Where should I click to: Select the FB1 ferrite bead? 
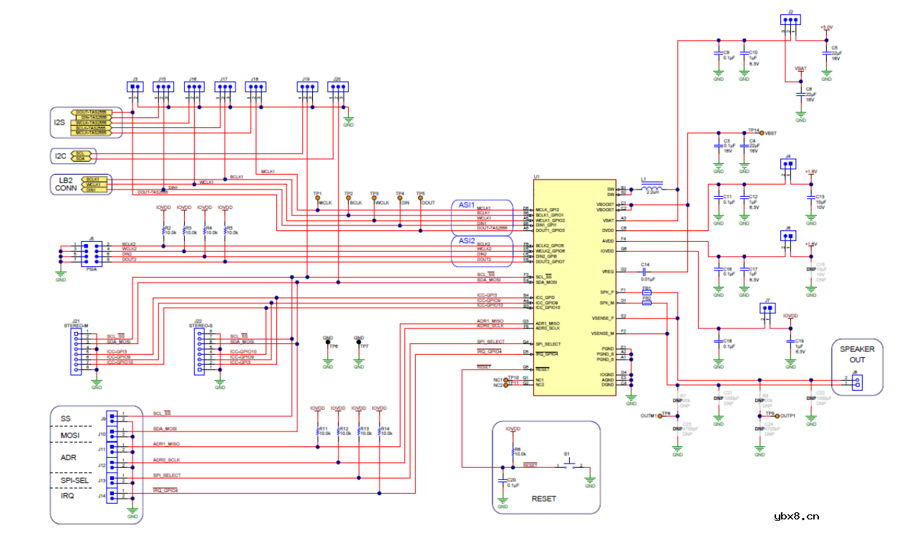point(647,293)
